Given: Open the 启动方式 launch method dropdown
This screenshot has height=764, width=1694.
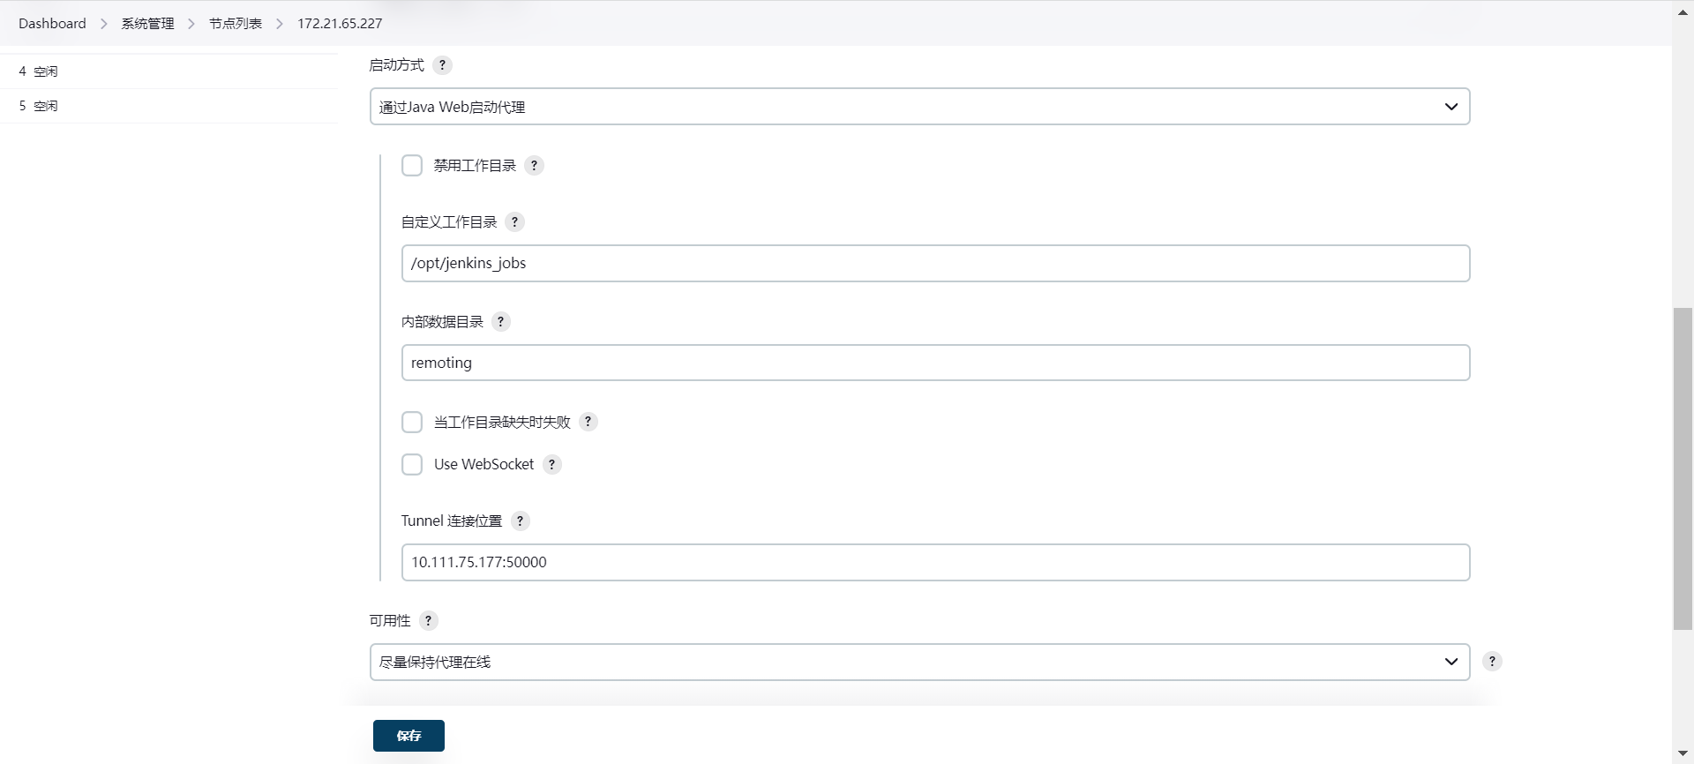Looking at the screenshot, I should [919, 107].
